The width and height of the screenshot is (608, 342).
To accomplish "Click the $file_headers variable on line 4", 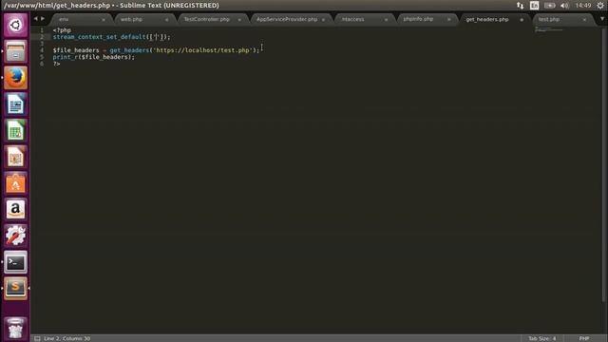I will point(76,50).
